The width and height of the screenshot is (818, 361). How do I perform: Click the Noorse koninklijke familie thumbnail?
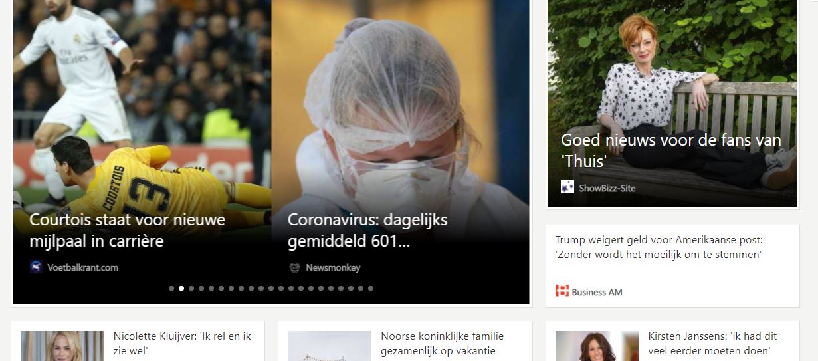[329, 346]
